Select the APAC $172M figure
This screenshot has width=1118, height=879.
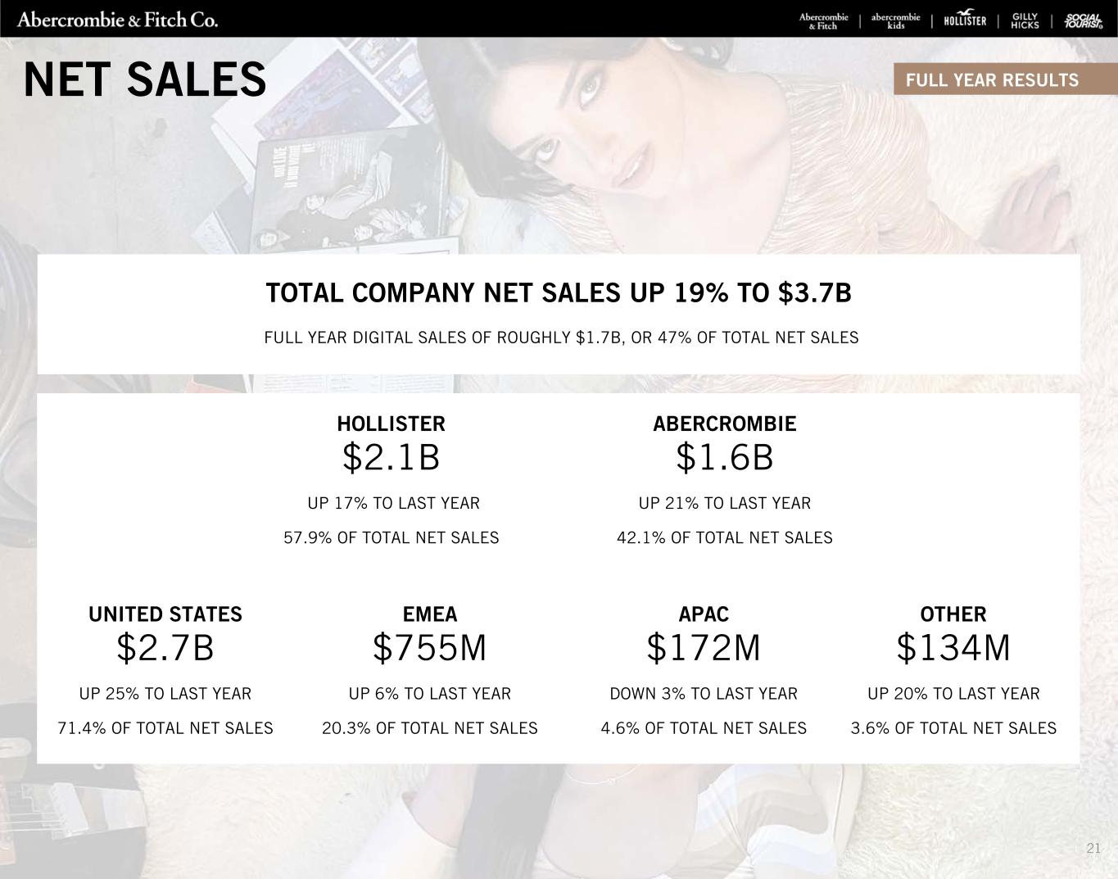coord(704,648)
